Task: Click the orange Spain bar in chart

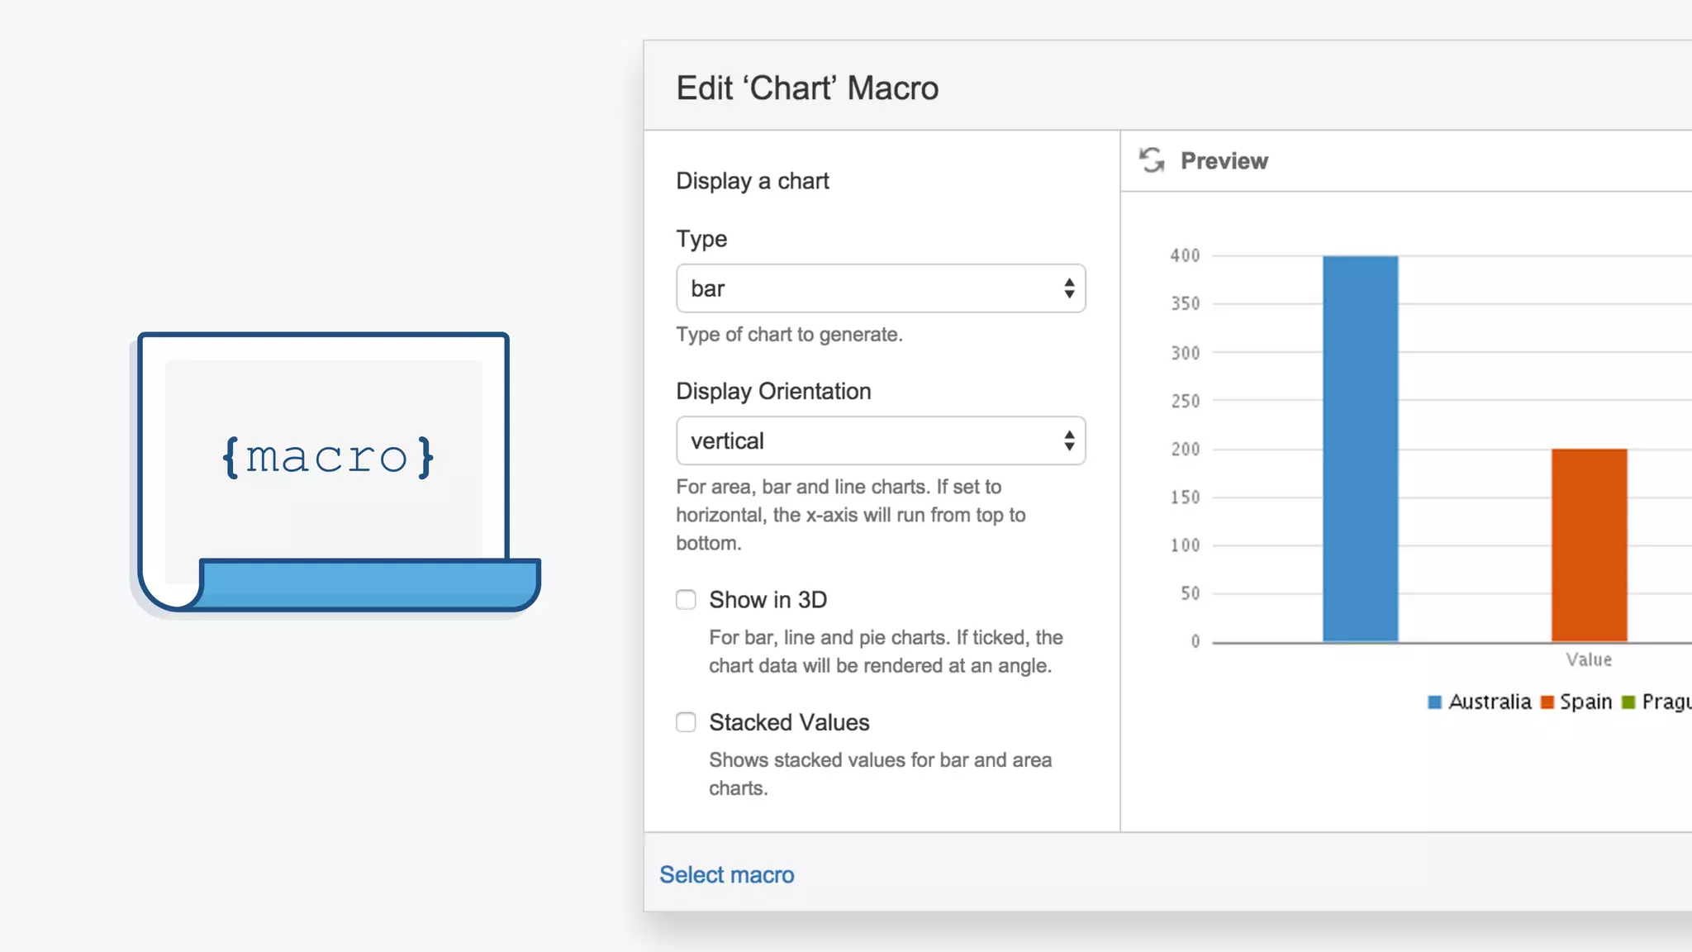Action: point(1589,545)
